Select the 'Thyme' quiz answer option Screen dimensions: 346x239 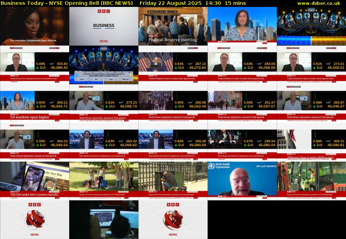82,79
